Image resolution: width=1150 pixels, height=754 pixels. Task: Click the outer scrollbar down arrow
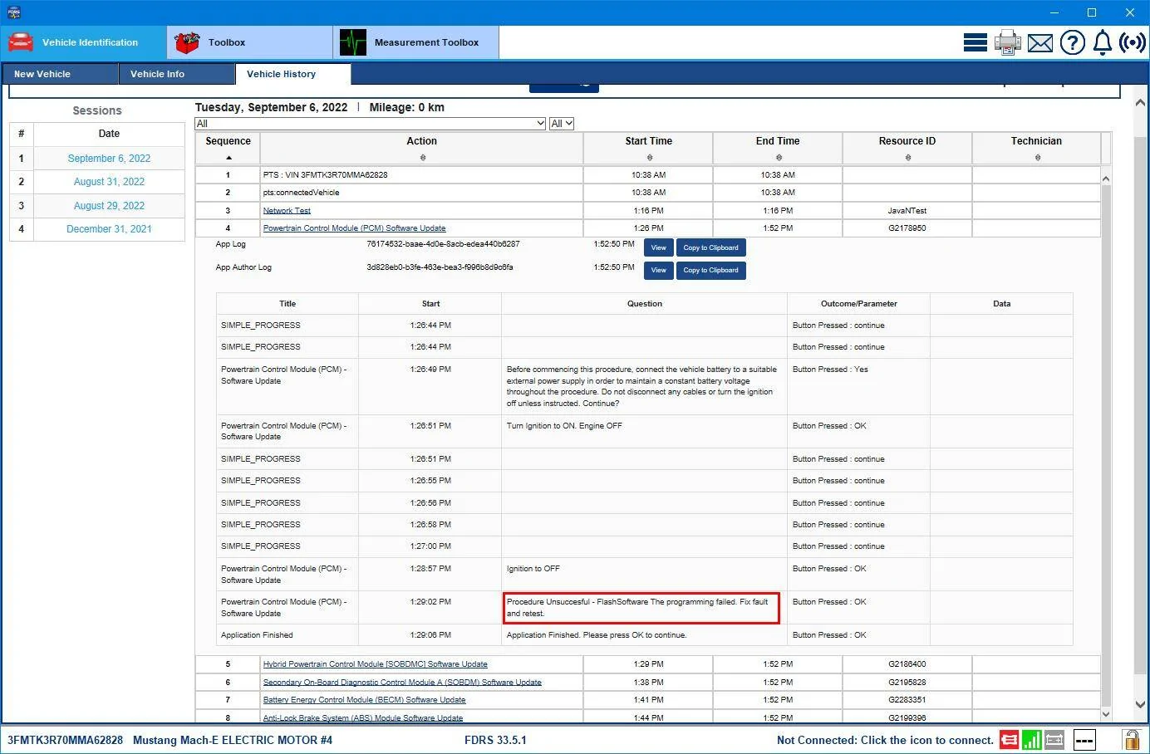(x=1140, y=705)
